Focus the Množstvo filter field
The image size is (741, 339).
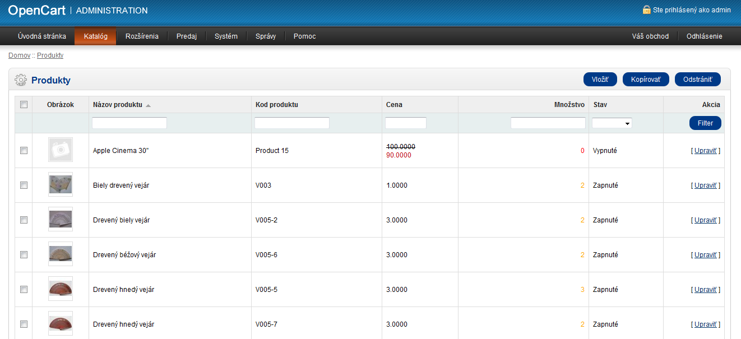[x=548, y=123]
